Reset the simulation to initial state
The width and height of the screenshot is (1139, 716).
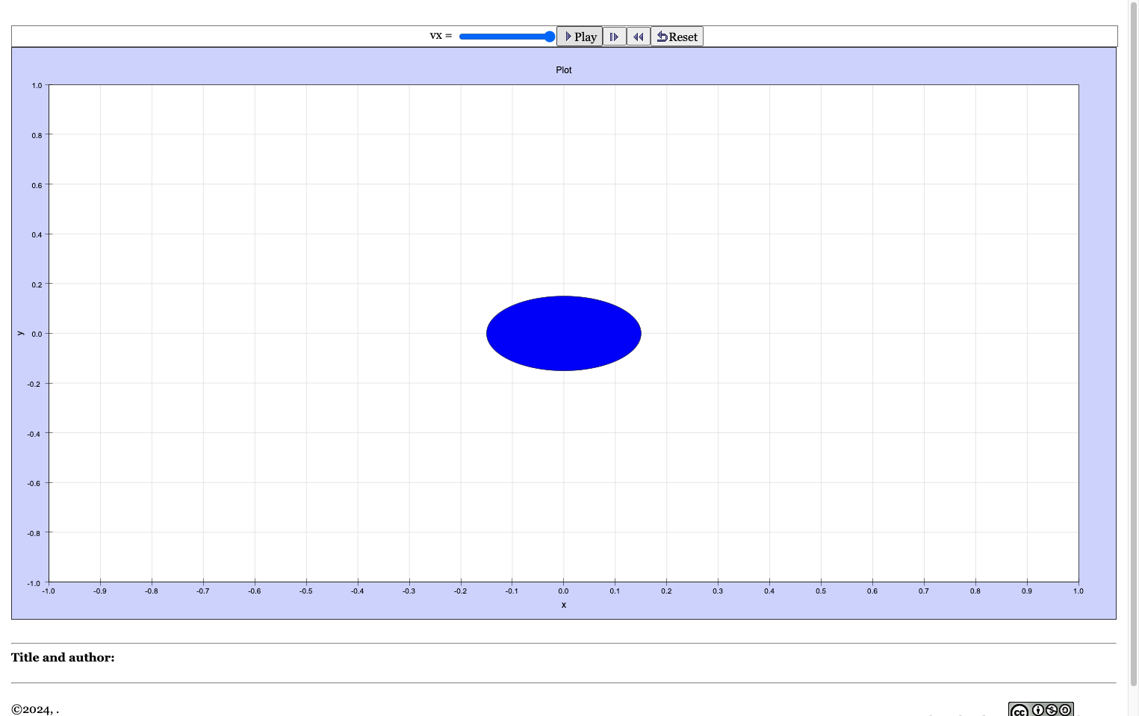(x=677, y=37)
